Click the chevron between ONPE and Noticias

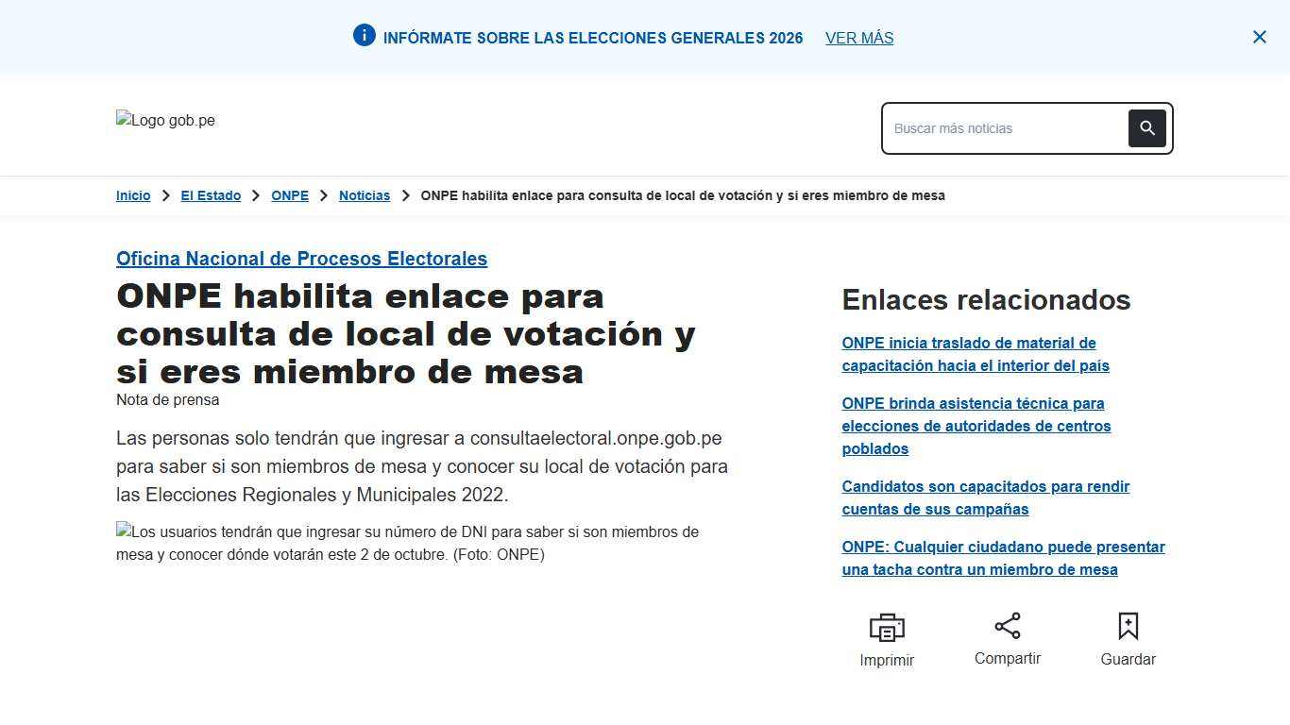point(323,195)
